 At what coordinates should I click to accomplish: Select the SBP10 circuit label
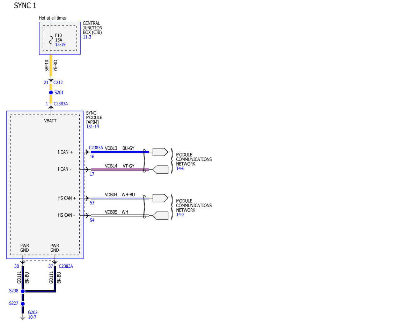(47, 66)
